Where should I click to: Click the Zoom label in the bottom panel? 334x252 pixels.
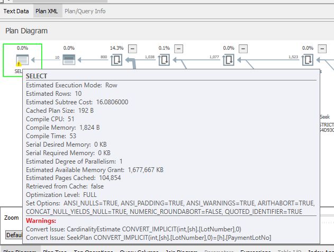(x=12, y=218)
